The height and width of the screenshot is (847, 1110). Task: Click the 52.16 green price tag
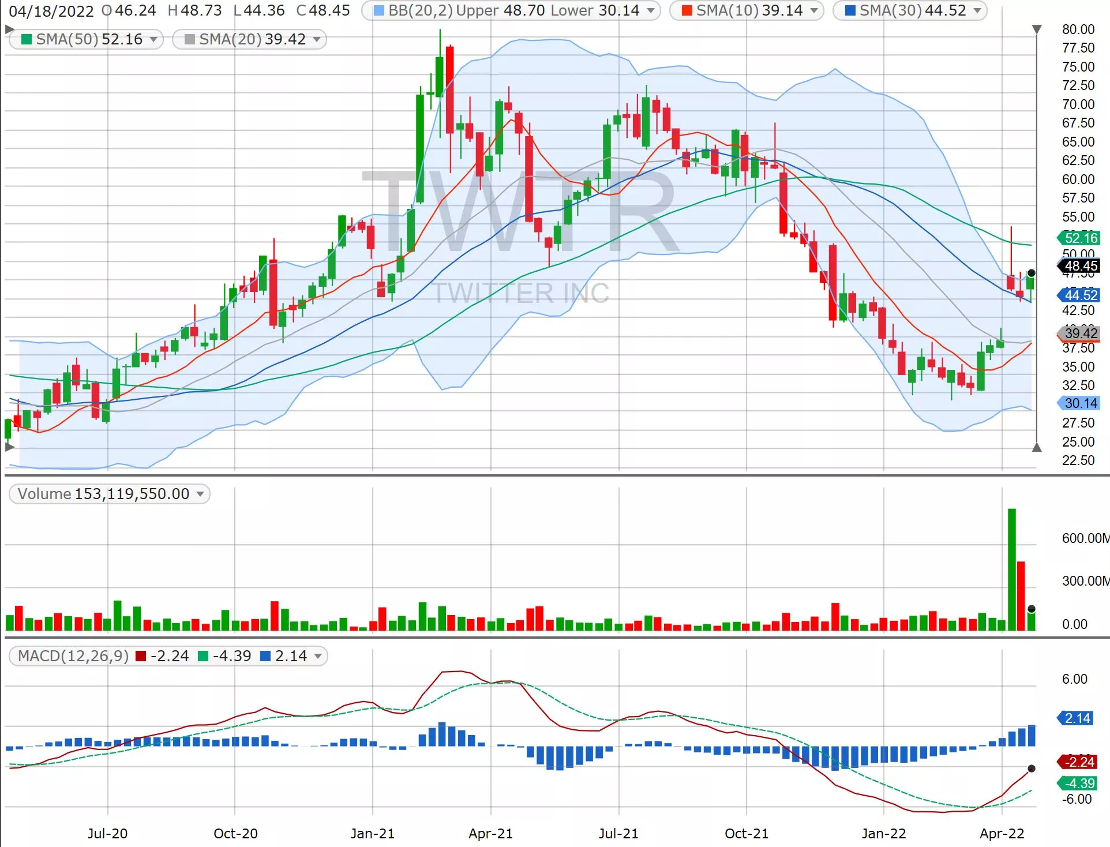1078,238
